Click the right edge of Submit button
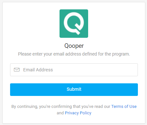The width and height of the screenshot is (147, 125). click(x=136, y=89)
